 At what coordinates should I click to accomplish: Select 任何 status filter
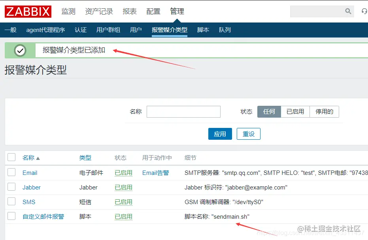coord(269,112)
